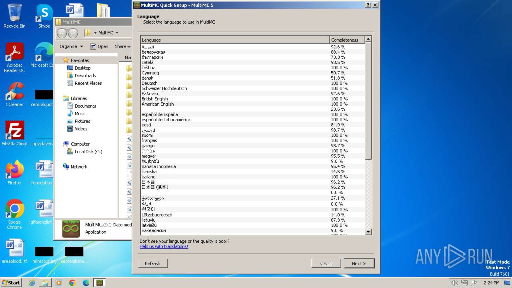
Task: Select suomi in language list
Action: [253, 135]
